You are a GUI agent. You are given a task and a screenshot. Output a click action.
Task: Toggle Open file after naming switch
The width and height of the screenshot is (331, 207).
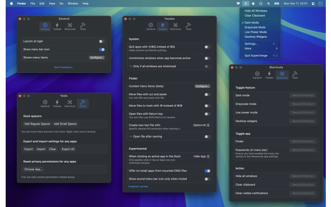207,137
